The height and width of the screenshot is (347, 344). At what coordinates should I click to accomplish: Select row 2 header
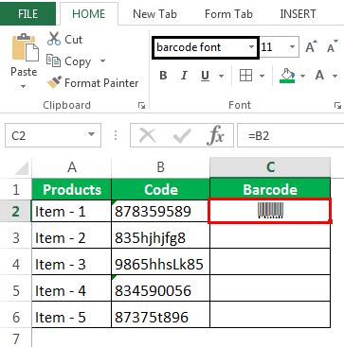tap(16, 212)
